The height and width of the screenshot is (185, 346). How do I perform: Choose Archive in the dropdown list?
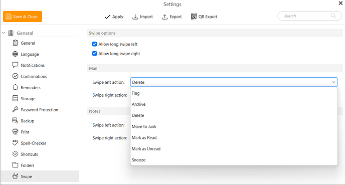pos(234,104)
